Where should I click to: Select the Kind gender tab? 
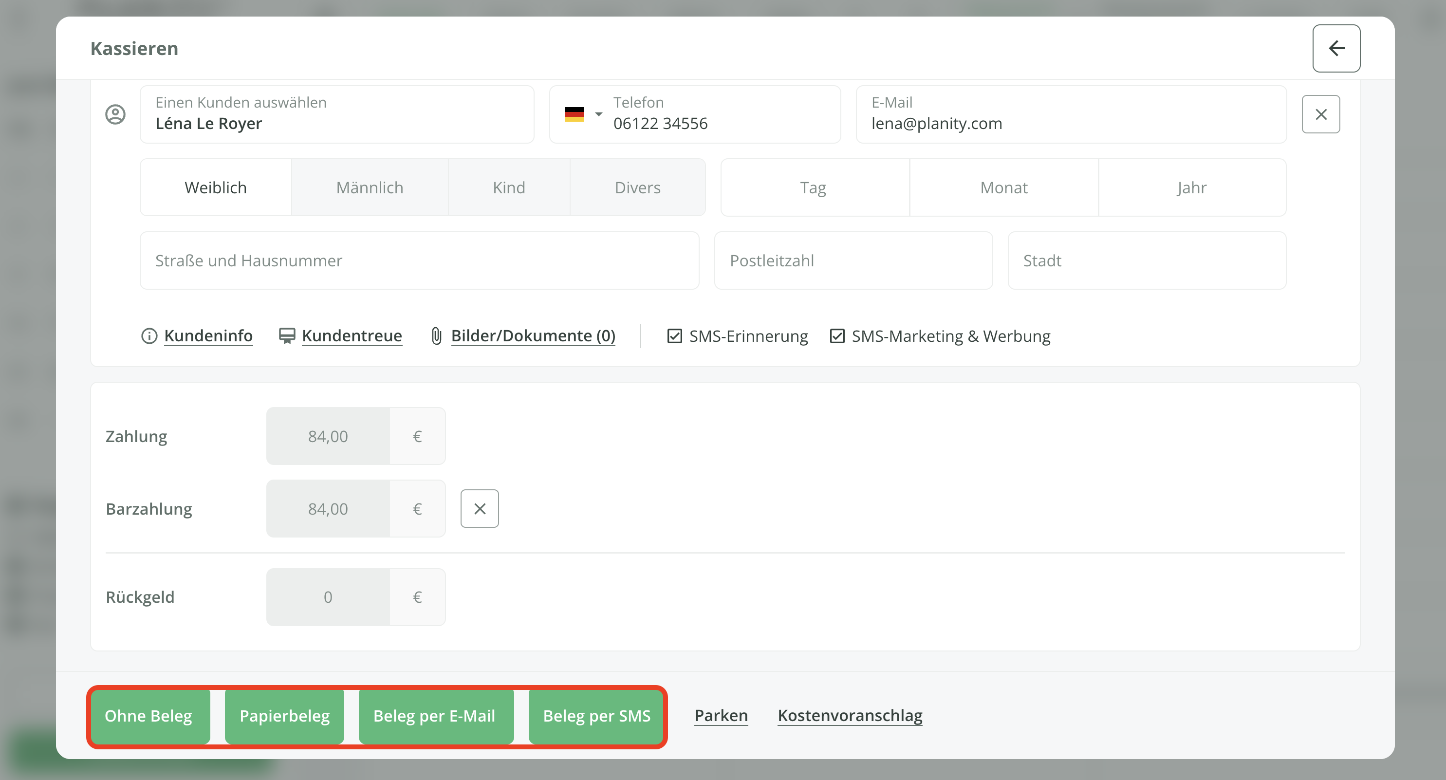(x=509, y=187)
